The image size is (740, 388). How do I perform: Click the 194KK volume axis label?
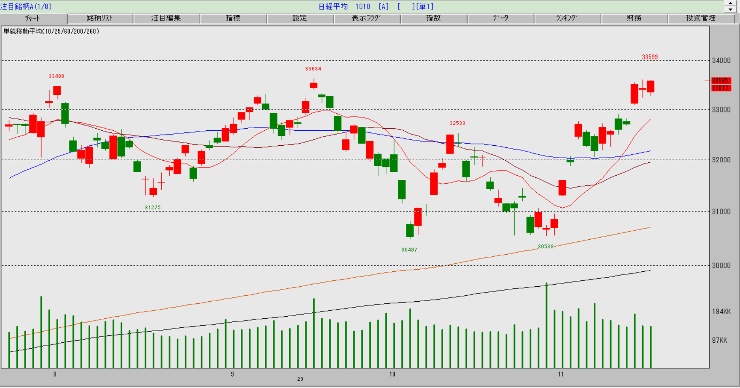point(721,312)
